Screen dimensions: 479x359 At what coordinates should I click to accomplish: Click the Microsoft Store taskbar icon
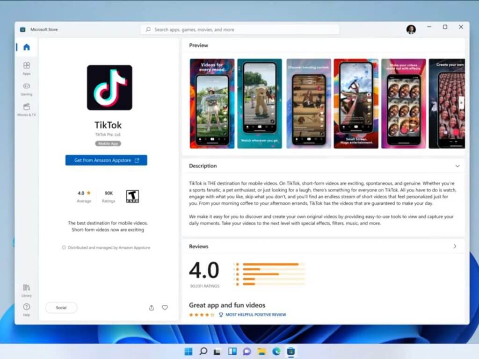click(291, 352)
